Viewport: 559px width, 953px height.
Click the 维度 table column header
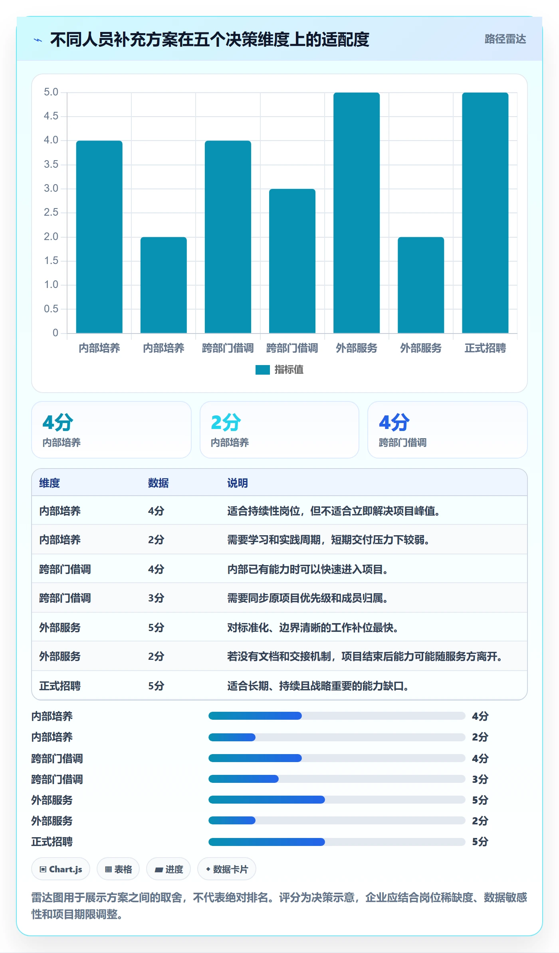pos(50,483)
